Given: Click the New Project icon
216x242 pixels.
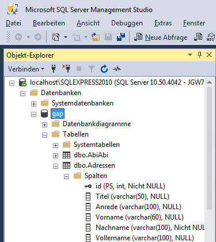Looking at the screenshot, I should tap(56, 37).
